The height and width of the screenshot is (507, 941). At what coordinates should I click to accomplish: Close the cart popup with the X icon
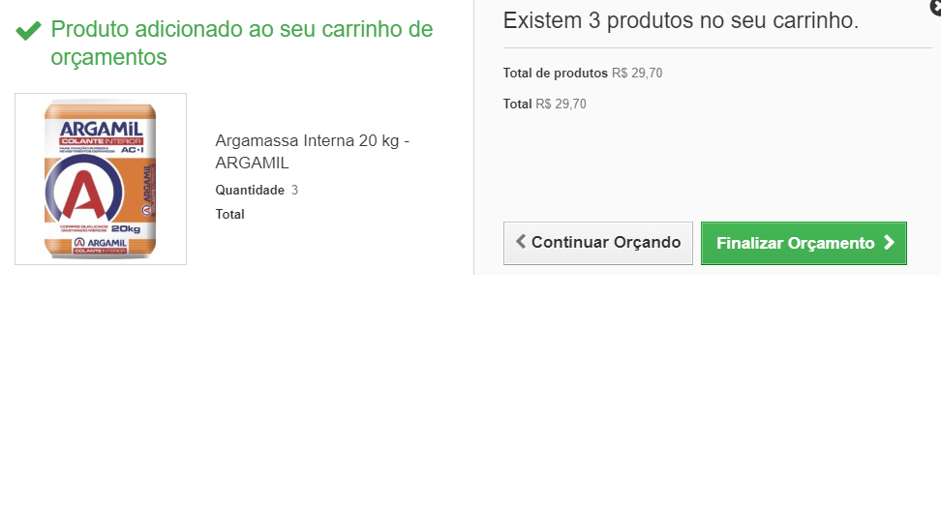(935, 6)
